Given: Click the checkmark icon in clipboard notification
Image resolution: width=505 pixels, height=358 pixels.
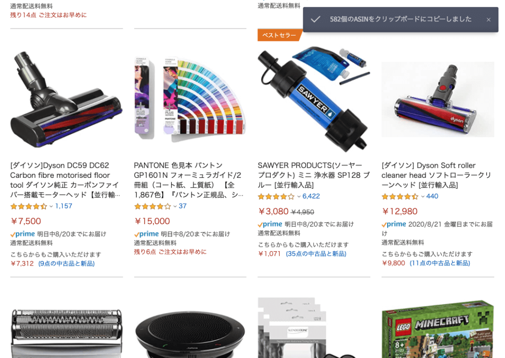Looking at the screenshot, I should pyautogui.click(x=316, y=19).
